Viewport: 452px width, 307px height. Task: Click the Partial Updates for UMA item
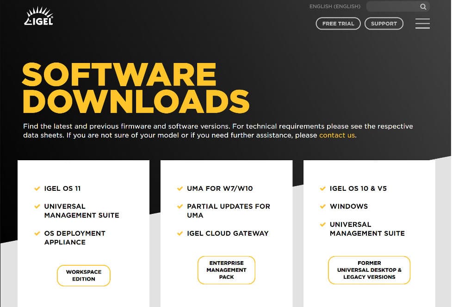point(228,211)
